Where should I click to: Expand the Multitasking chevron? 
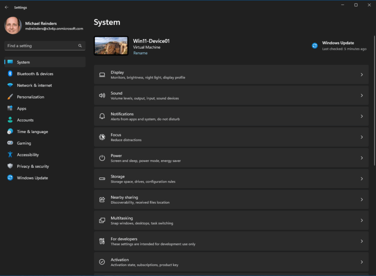tap(362, 220)
